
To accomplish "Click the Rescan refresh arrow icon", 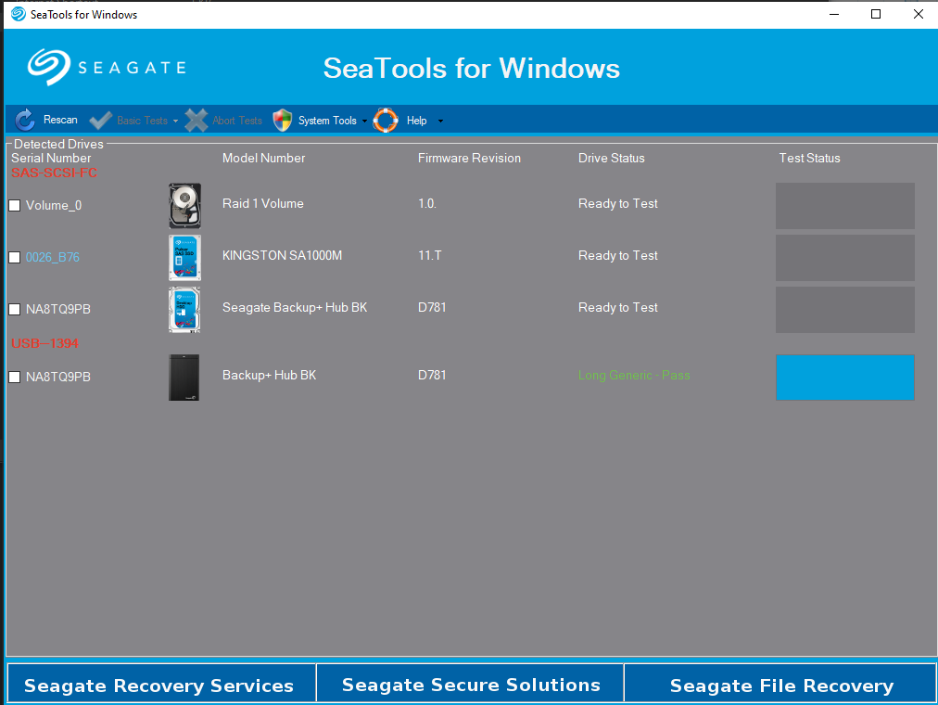I will click(25, 121).
